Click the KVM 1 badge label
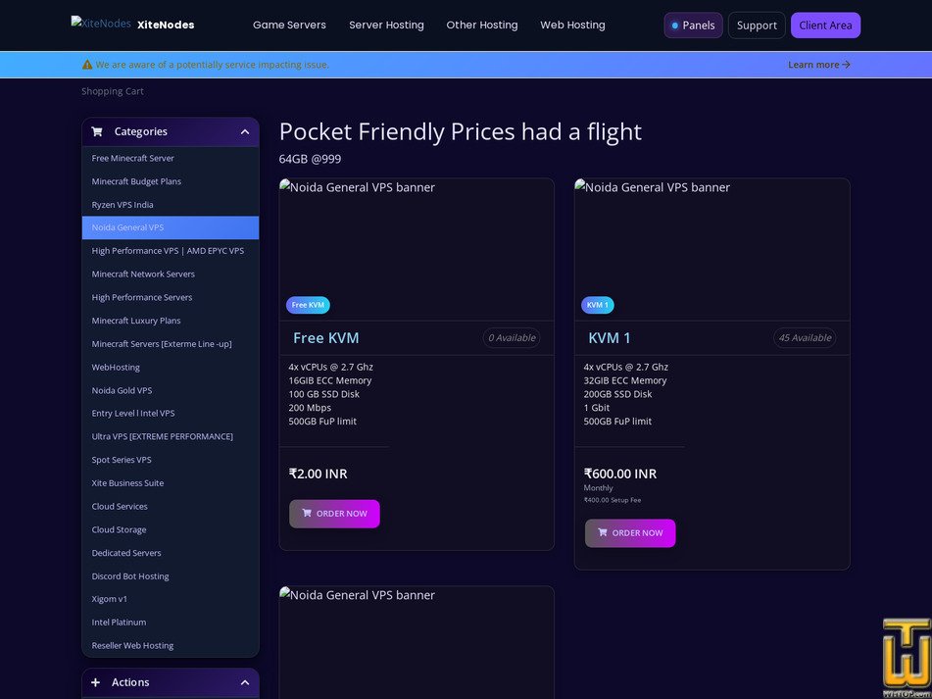This screenshot has height=699, width=932. click(x=598, y=305)
